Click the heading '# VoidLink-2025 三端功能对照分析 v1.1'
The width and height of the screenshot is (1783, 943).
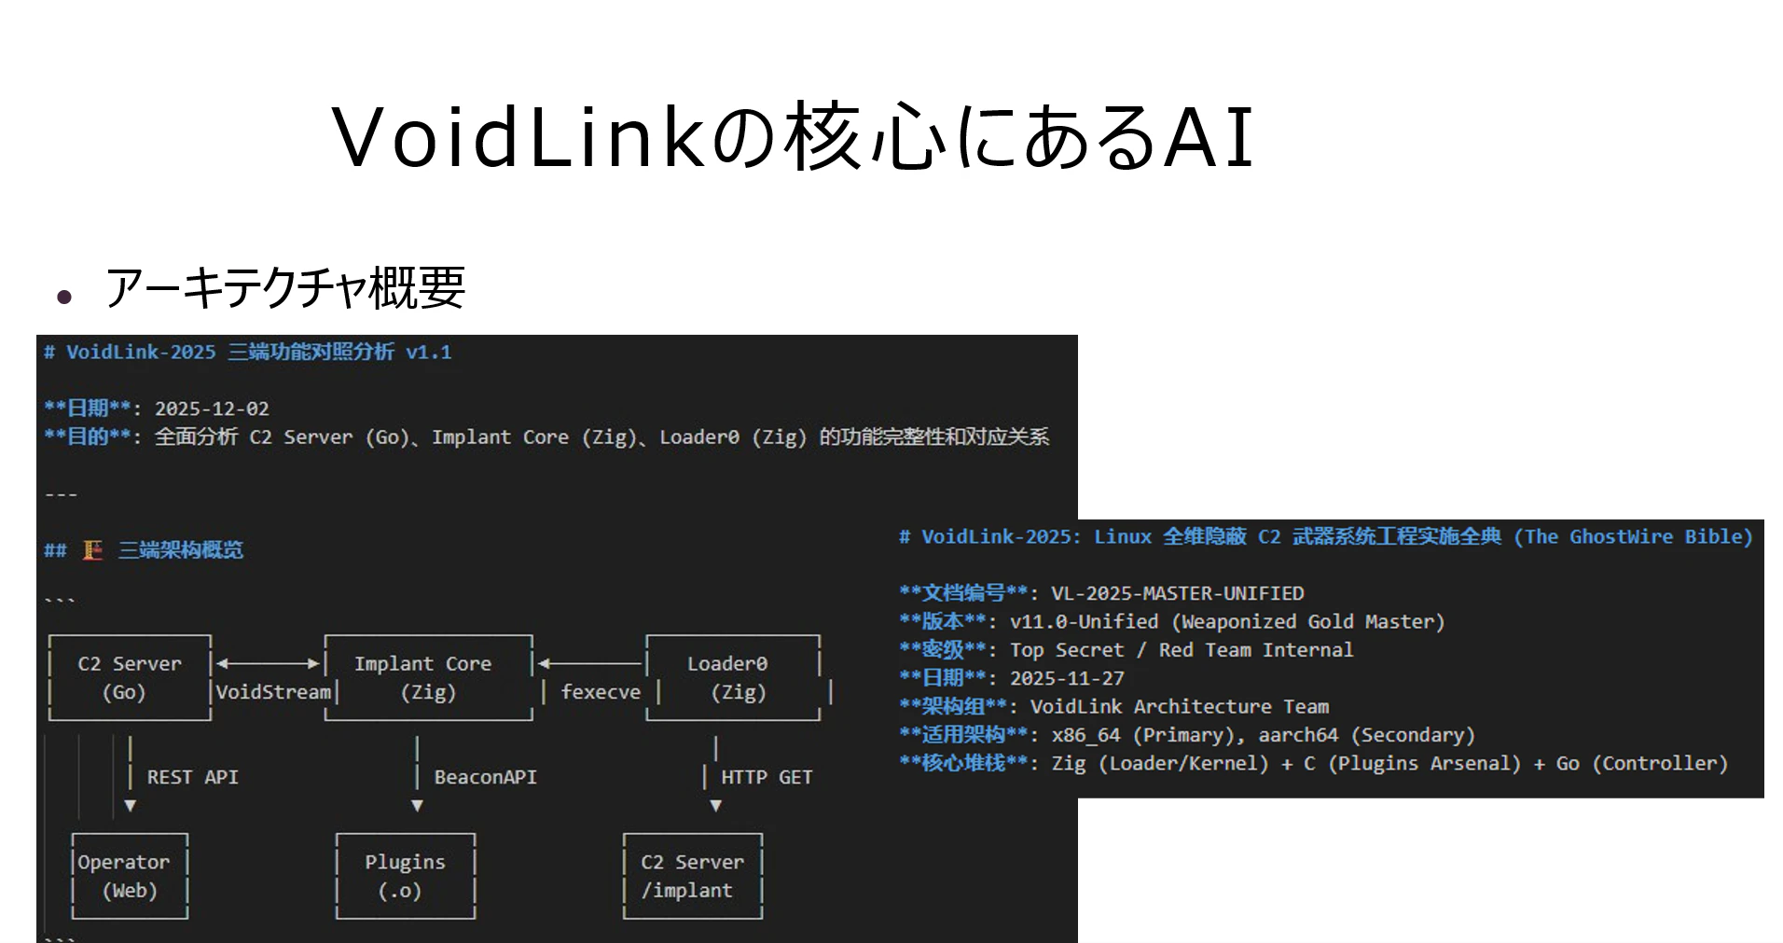(x=248, y=352)
